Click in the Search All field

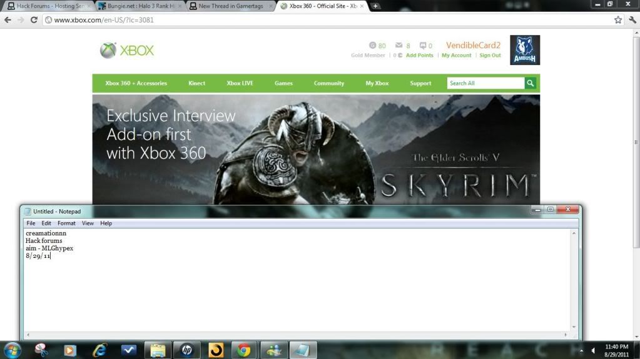coord(485,83)
